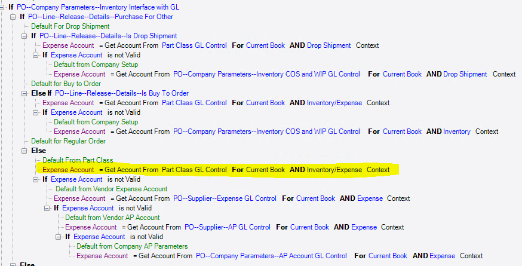Collapse the Inventory Interface with GL If node
This screenshot has height=266, width=522.
[2, 7]
